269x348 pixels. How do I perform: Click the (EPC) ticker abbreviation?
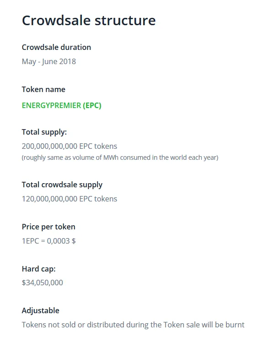(92, 105)
